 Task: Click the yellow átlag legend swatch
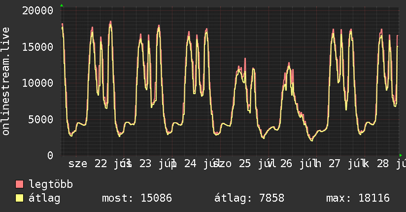19,198
